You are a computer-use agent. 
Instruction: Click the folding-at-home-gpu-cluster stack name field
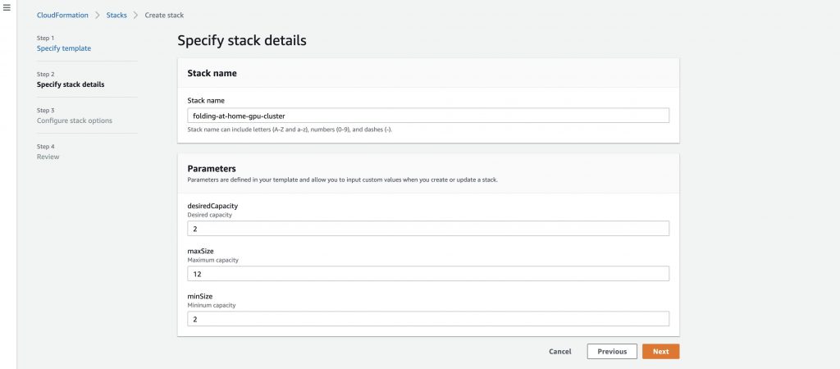pyautogui.click(x=428, y=115)
